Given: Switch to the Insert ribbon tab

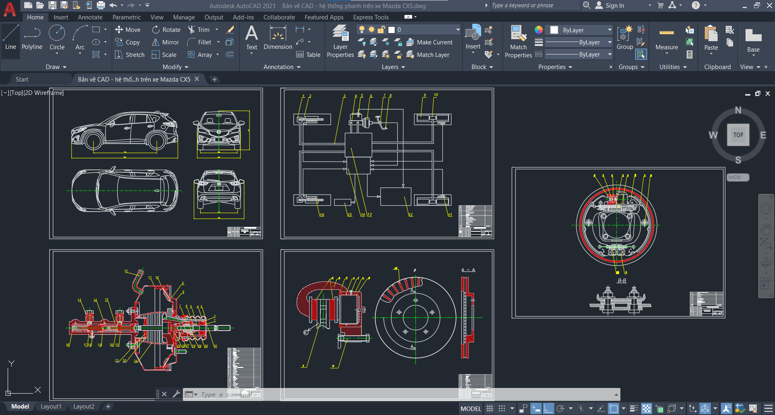Looking at the screenshot, I should tap(61, 17).
